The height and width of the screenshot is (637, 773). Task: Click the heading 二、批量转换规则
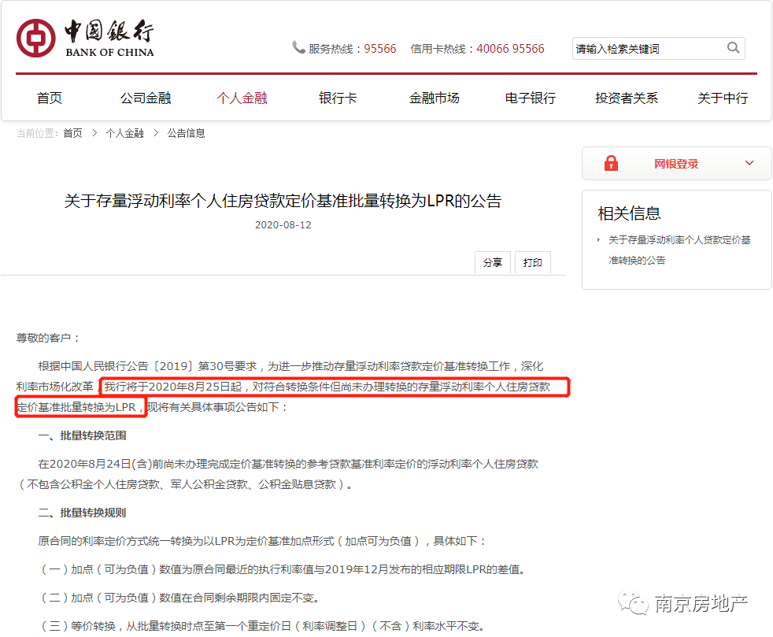(83, 513)
